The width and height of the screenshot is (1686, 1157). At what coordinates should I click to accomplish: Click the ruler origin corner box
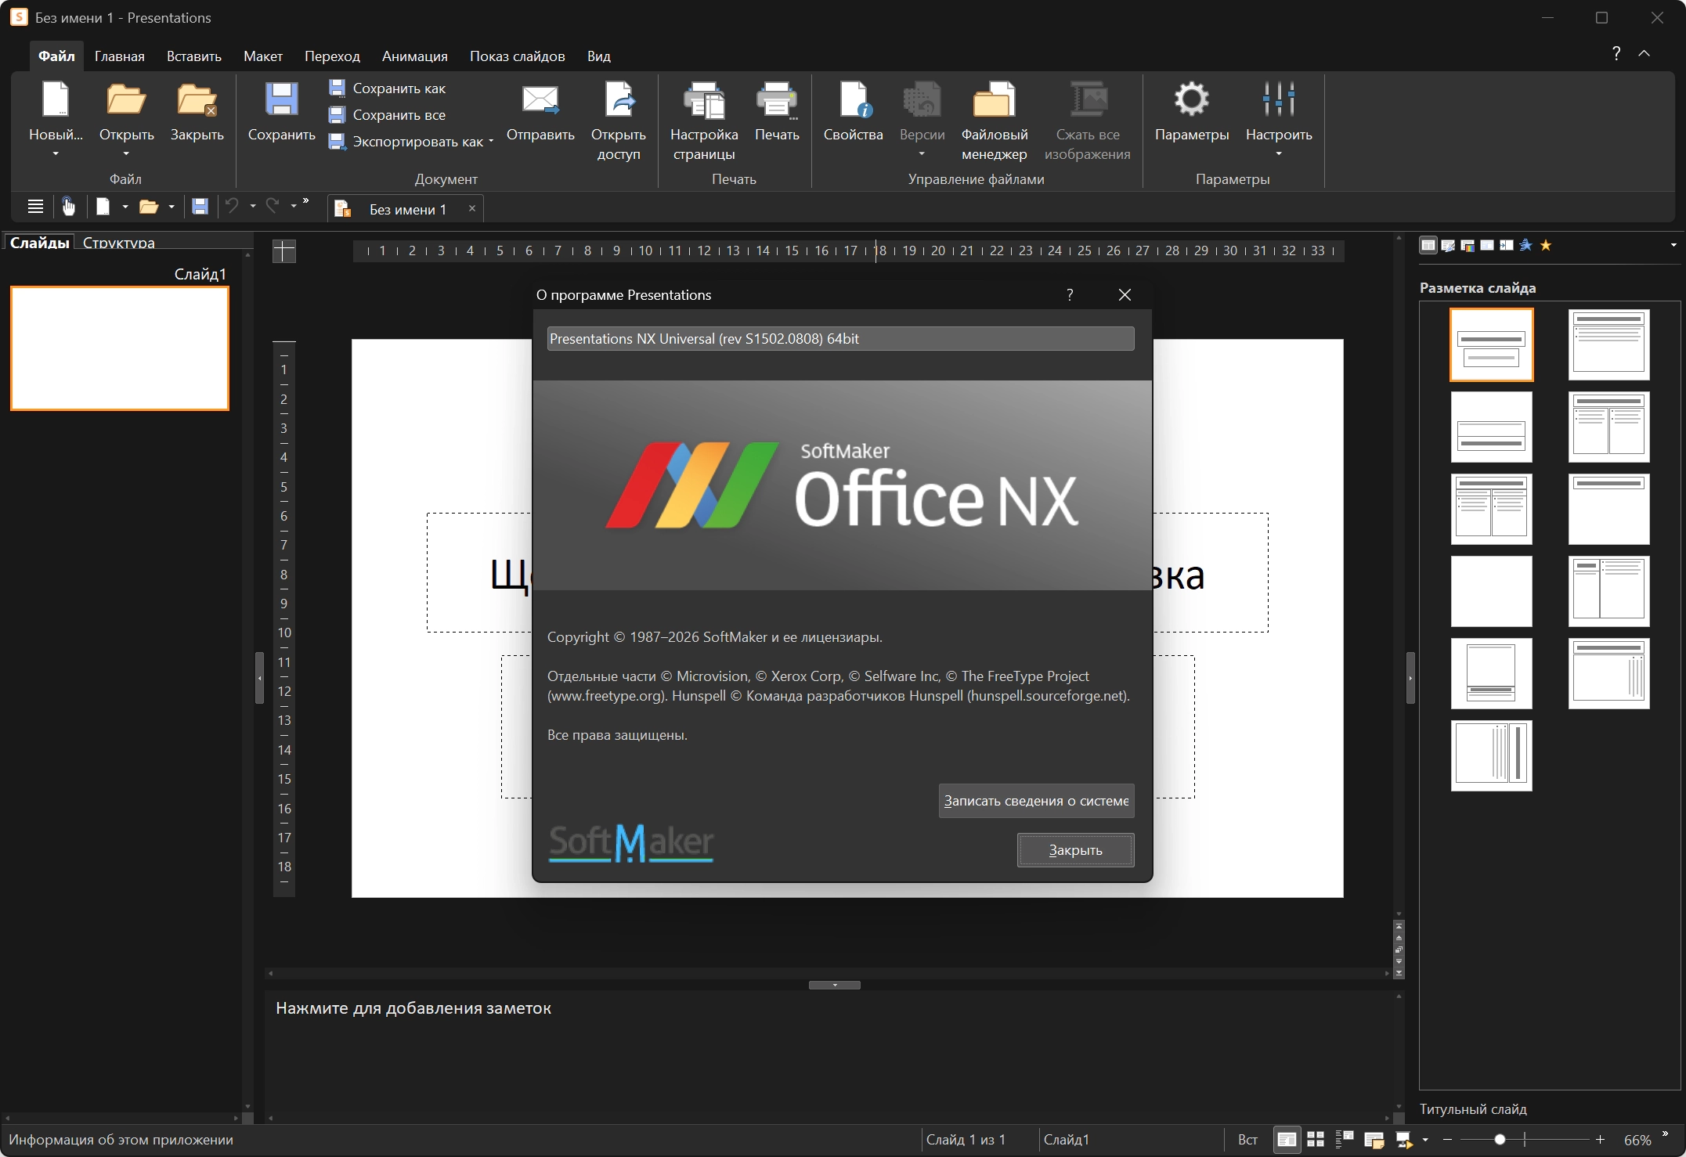284,251
